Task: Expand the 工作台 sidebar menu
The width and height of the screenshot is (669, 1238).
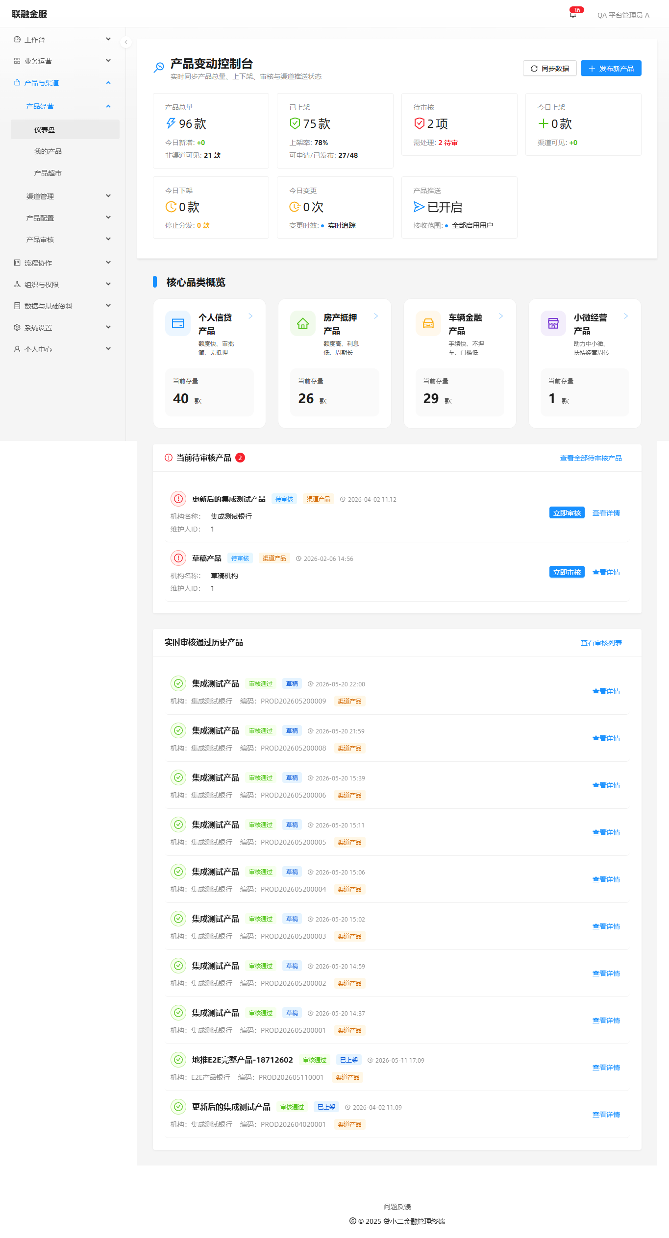Action: point(63,39)
